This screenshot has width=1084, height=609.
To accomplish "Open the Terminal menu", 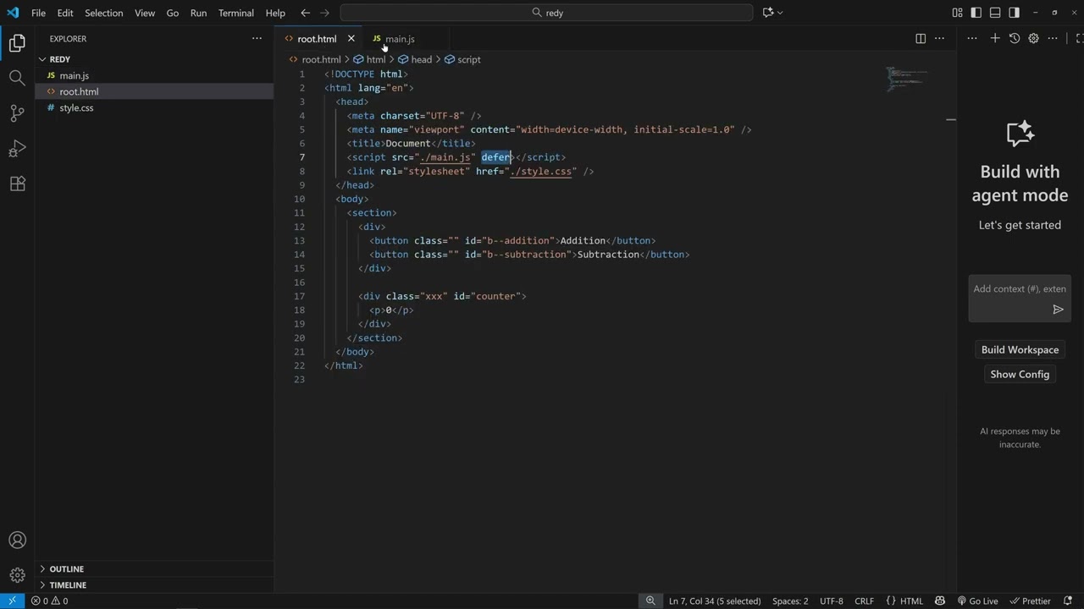I will [x=235, y=13].
